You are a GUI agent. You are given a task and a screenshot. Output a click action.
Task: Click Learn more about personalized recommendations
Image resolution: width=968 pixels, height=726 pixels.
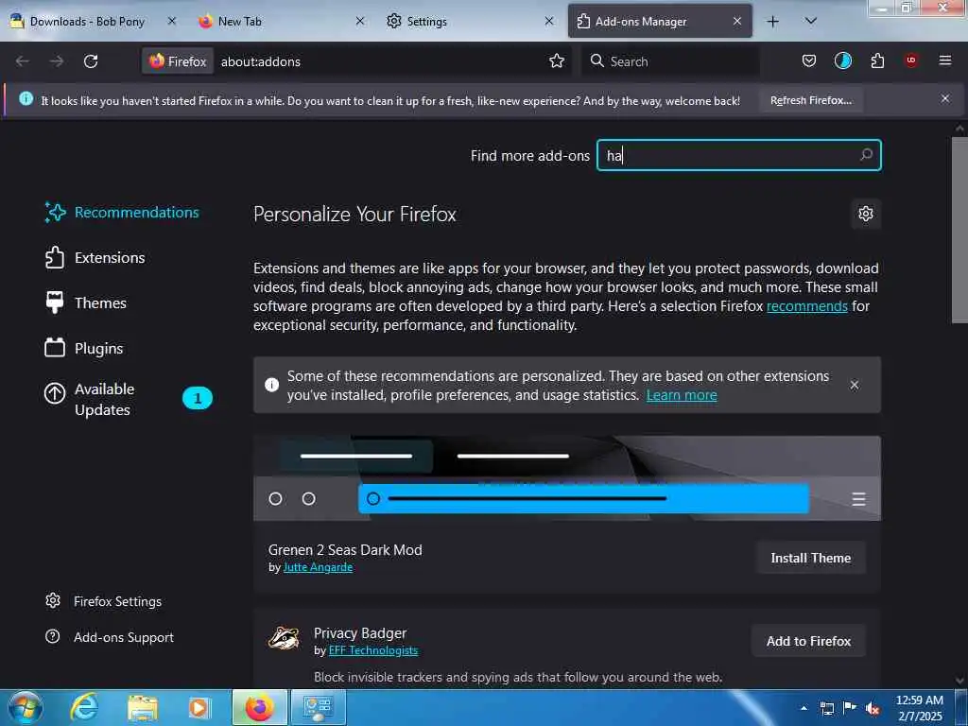coord(682,395)
